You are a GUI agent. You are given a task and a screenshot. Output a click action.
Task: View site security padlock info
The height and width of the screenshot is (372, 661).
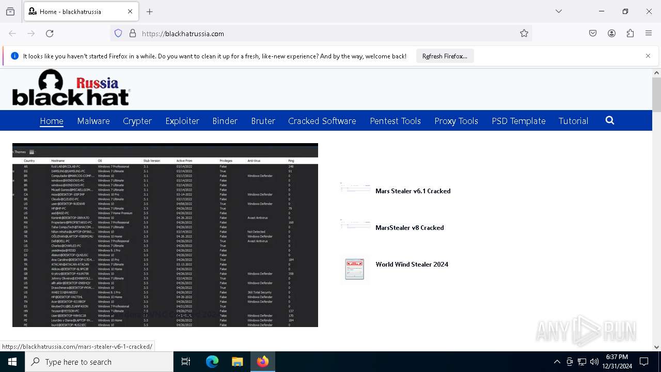pos(133,34)
